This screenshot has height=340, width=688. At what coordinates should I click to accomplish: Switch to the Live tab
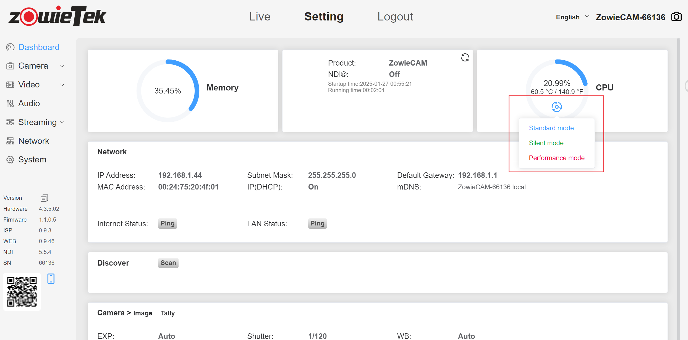pos(260,17)
